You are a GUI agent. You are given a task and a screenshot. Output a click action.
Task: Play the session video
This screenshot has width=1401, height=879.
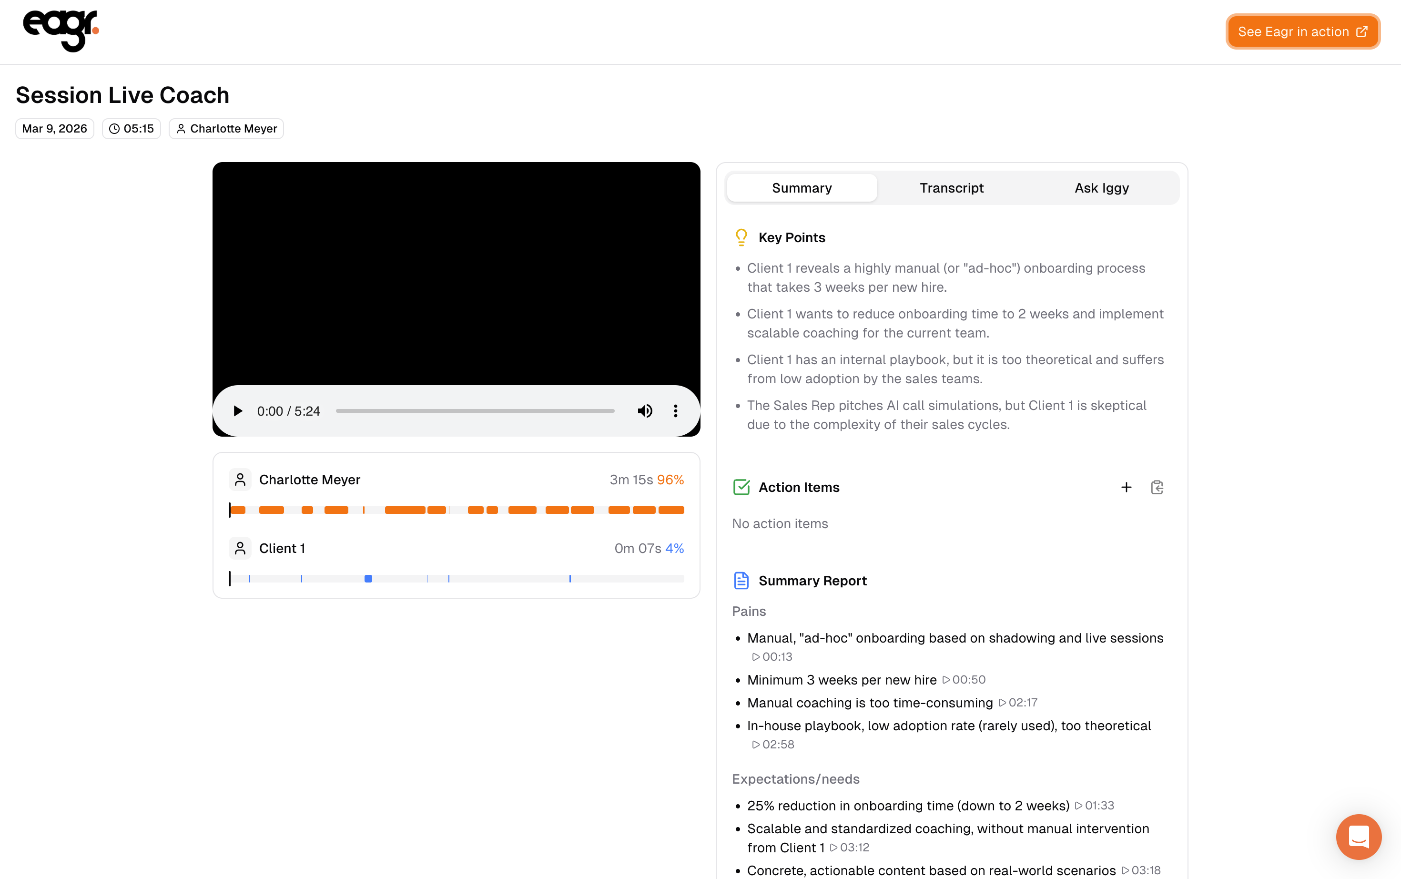[x=238, y=411]
